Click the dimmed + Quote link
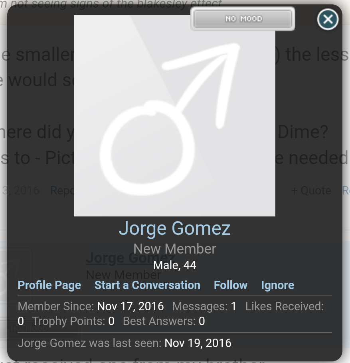This screenshot has height=363, width=350. pos(311,190)
